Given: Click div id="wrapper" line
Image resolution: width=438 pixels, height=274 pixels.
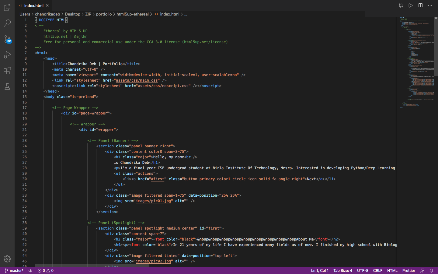Looking at the screenshot, I should point(98,130).
